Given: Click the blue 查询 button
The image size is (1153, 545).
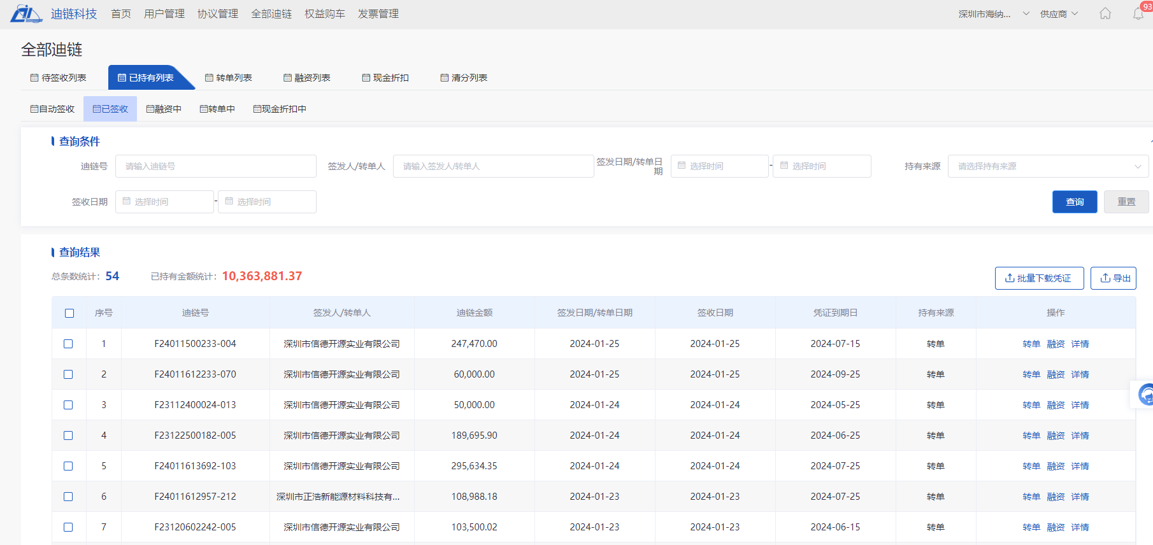Looking at the screenshot, I should (x=1074, y=202).
